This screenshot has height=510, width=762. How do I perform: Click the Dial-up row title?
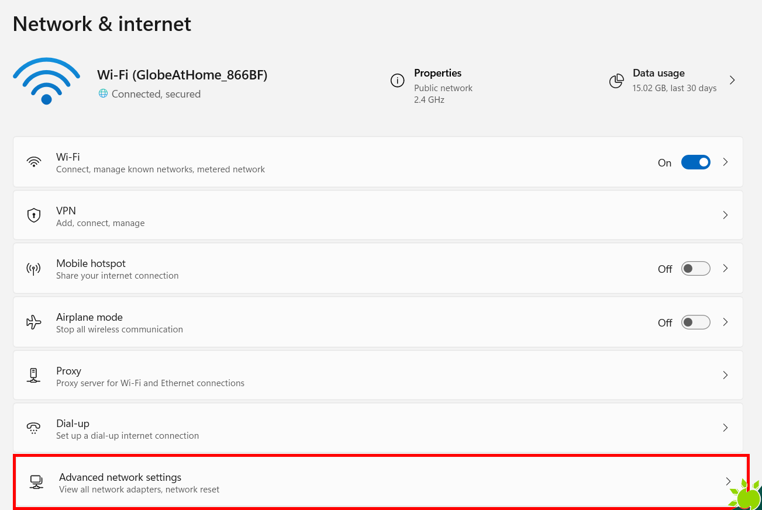[x=73, y=424]
